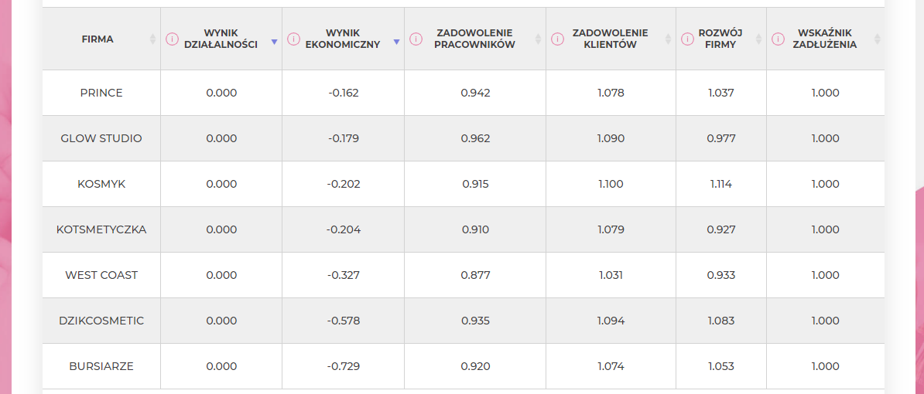
Task: Toggle sort arrow on Wynik Działalności
Action: click(274, 42)
